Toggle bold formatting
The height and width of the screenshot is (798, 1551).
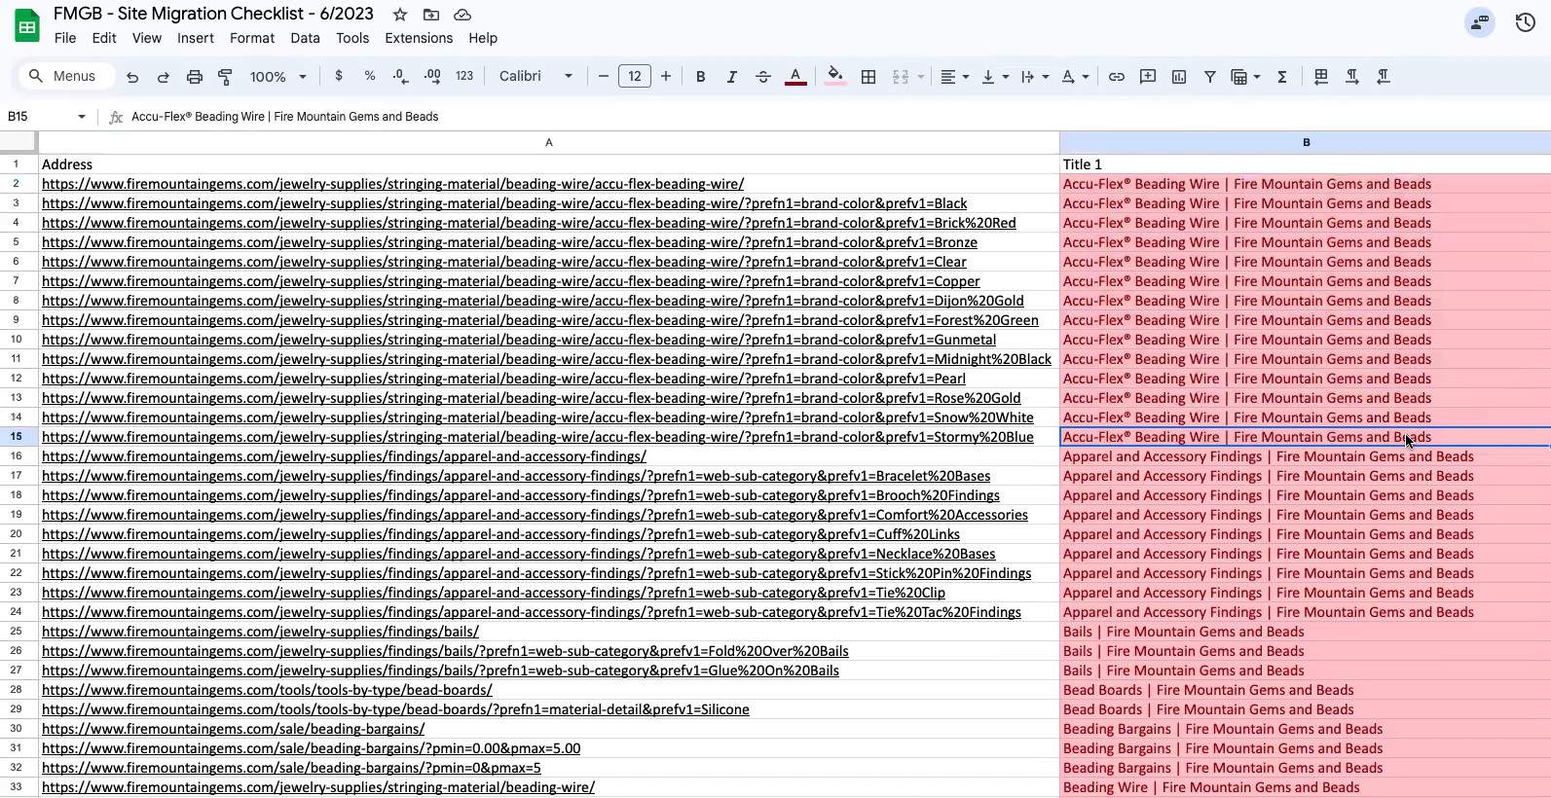(x=700, y=77)
